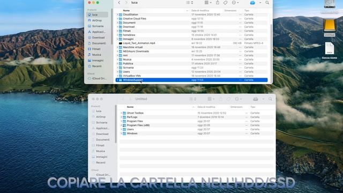
Task: Open action menu (ellipsis) in luca window
Action: click(x=235, y=3)
